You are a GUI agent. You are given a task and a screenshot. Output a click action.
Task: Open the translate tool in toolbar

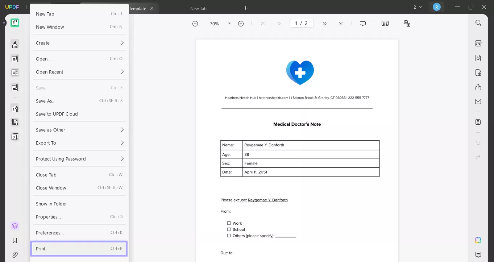tap(407, 24)
